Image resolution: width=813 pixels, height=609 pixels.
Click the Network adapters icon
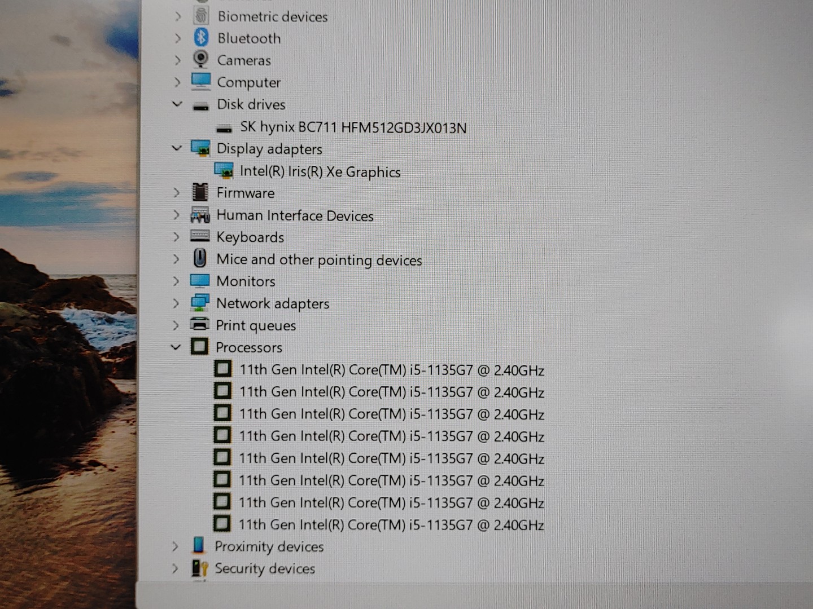pyautogui.click(x=200, y=302)
